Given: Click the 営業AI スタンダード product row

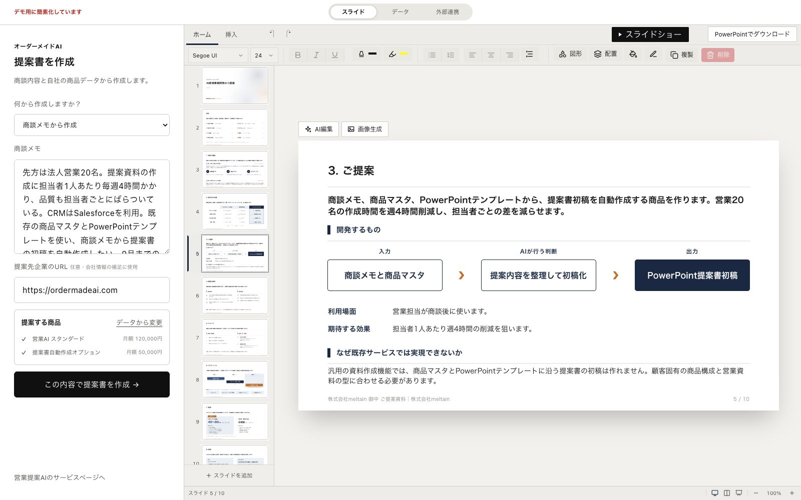Looking at the screenshot, I should [x=92, y=338].
